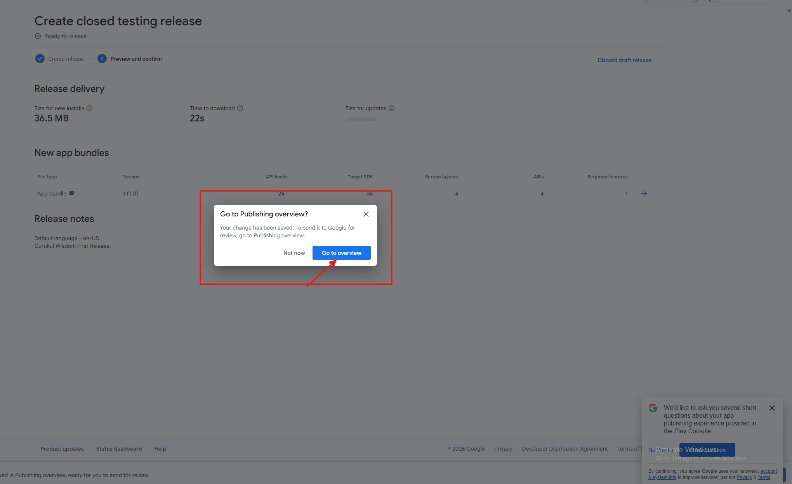Screen dimensions: 792x484
Task: Click help icon next to Time to download
Action: click(240, 108)
